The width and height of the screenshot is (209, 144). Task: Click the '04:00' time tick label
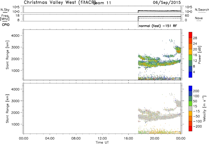tap(50, 139)
